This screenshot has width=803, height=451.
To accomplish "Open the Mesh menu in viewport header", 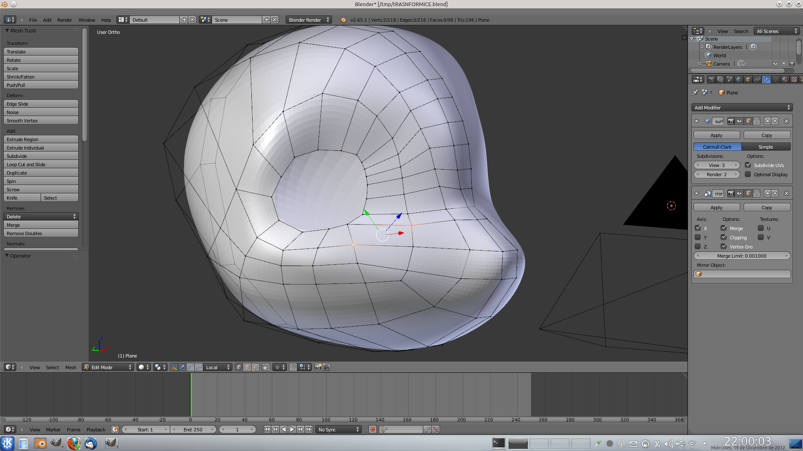I will click(71, 367).
